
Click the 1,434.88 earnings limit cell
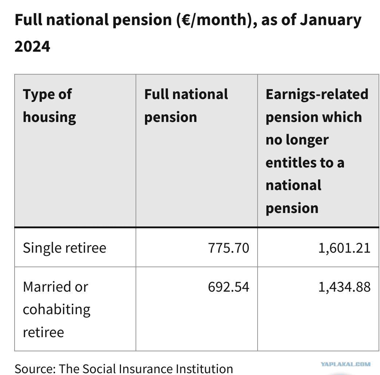pyautogui.click(x=318, y=309)
